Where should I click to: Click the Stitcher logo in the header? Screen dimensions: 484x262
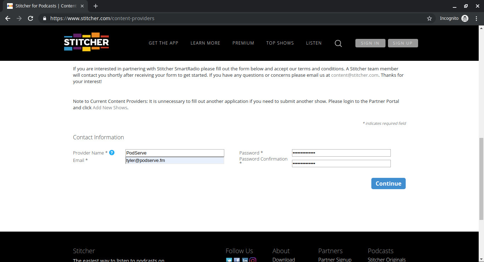(86, 42)
